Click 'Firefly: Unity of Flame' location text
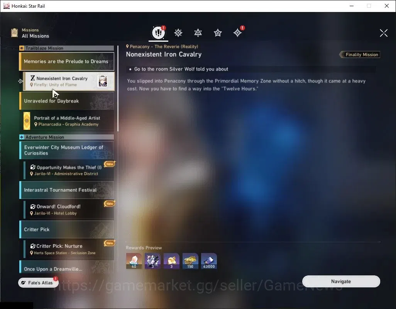This screenshot has width=396, height=309. click(x=55, y=85)
